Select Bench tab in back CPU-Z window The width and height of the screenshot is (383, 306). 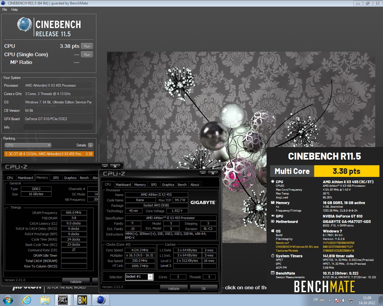[x=84, y=178]
